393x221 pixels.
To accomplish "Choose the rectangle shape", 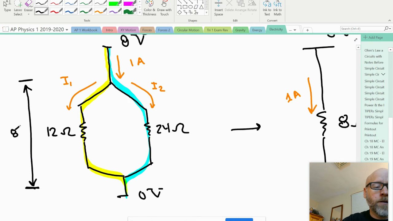I will tap(185, 7).
